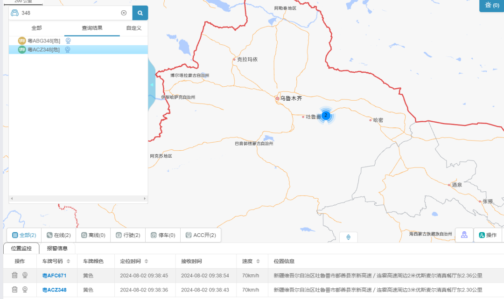Image resolution: width=504 pixels, height=299 pixels.
Task: Click the tracking icon in the 粤ACZ348 table row
Action: pos(25,288)
